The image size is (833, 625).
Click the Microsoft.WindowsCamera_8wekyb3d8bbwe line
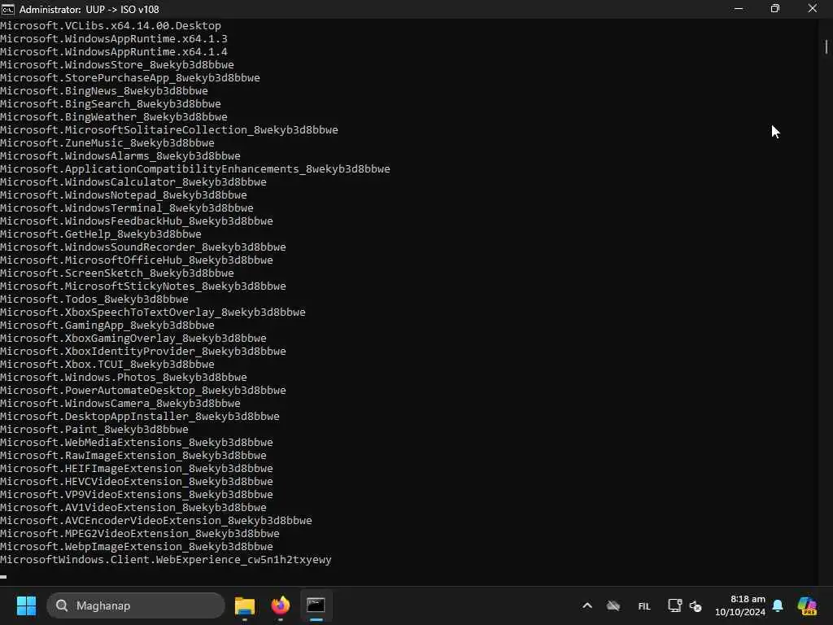coord(120,404)
